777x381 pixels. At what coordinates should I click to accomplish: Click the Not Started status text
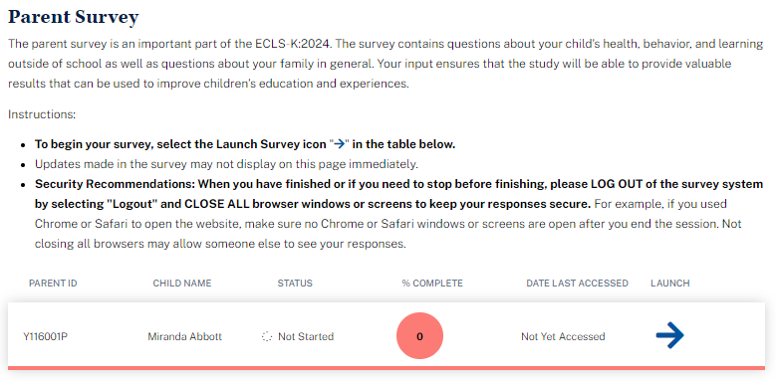coord(306,336)
